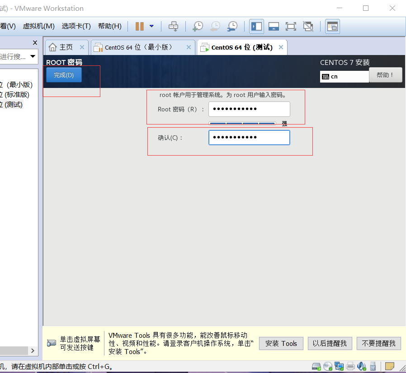
Task: Select the (最小版) VM in library
Action: 17,85
